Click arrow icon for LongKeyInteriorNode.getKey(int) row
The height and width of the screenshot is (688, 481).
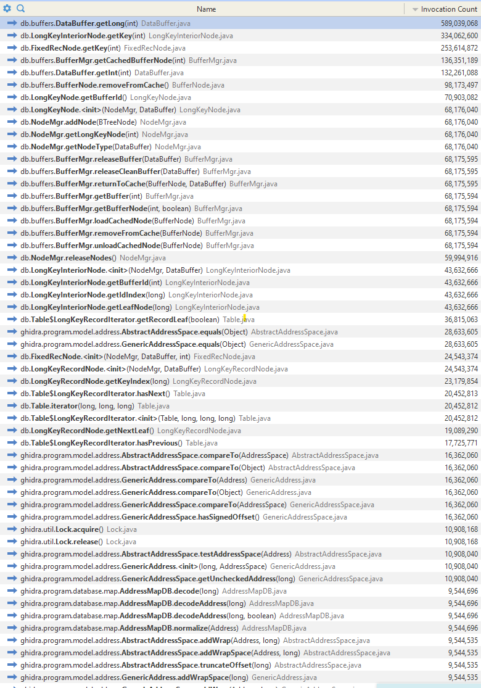click(12, 36)
